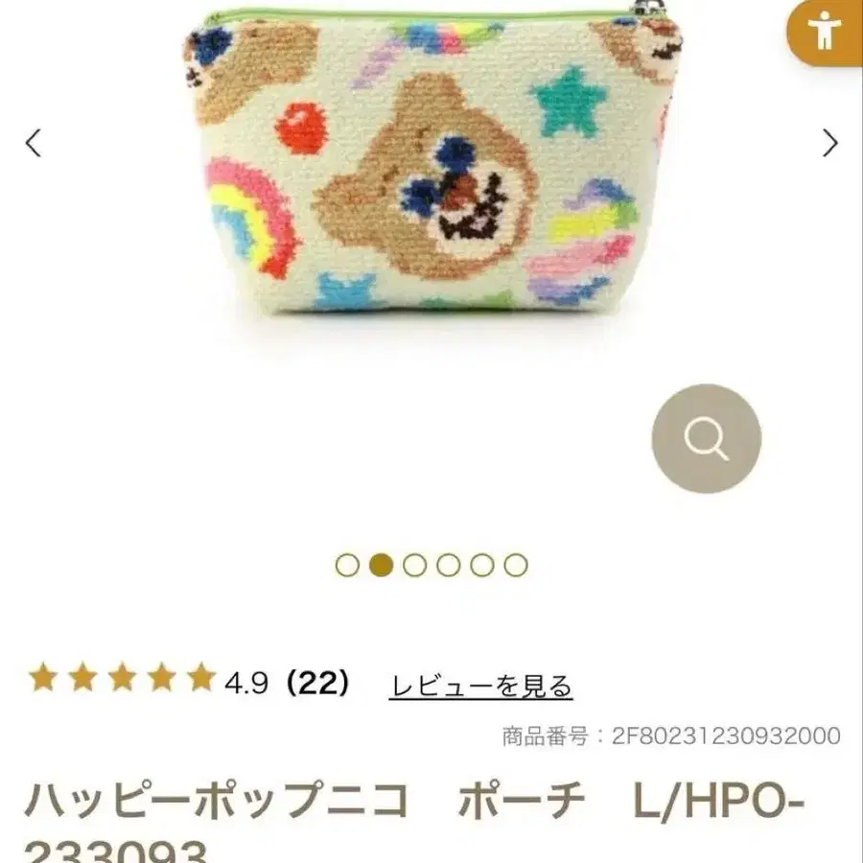Select the first carousel dot
This screenshot has width=863, height=863.
[x=347, y=565]
